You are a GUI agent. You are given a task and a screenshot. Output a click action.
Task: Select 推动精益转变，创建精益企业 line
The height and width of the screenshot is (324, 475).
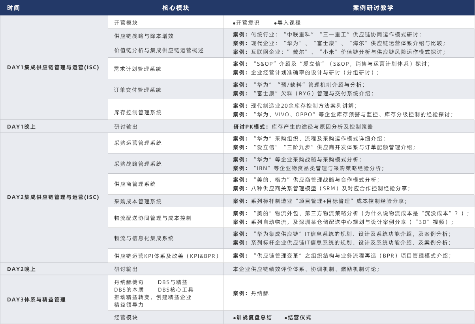click(153, 297)
